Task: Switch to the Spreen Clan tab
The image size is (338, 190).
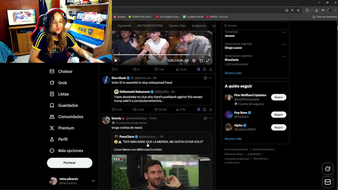Action: (x=177, y=26)
